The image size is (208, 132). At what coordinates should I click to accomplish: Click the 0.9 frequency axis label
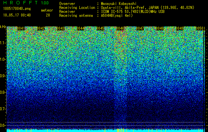point(3,76)
